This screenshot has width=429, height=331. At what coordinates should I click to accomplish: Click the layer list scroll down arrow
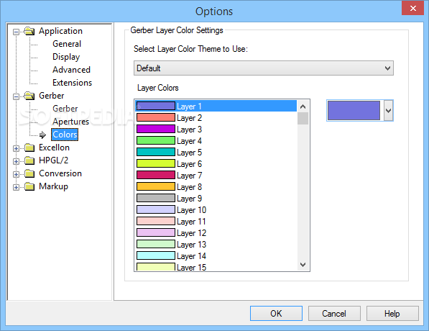pyautogui.click(x=303, y=265)
